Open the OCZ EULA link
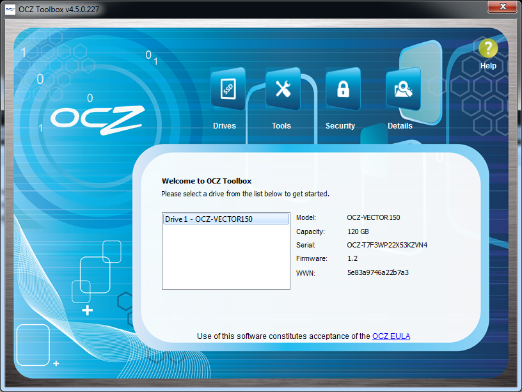Viewport: 522px width, 392px height. tap(391, 336)
